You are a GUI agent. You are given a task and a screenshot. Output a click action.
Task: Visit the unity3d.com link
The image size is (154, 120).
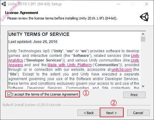[x=122, y=70]
